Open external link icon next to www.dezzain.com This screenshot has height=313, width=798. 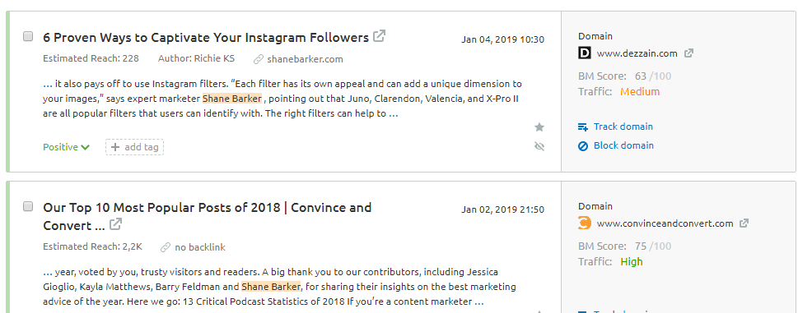pos(688,53)
